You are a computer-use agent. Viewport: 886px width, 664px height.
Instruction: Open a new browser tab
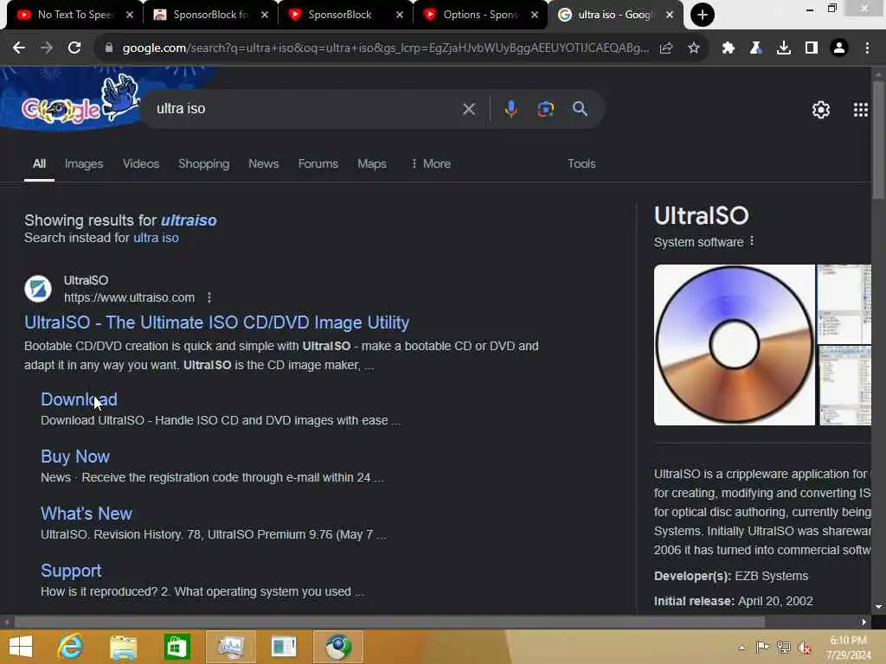pyautogui.click(x=703, y=15)
